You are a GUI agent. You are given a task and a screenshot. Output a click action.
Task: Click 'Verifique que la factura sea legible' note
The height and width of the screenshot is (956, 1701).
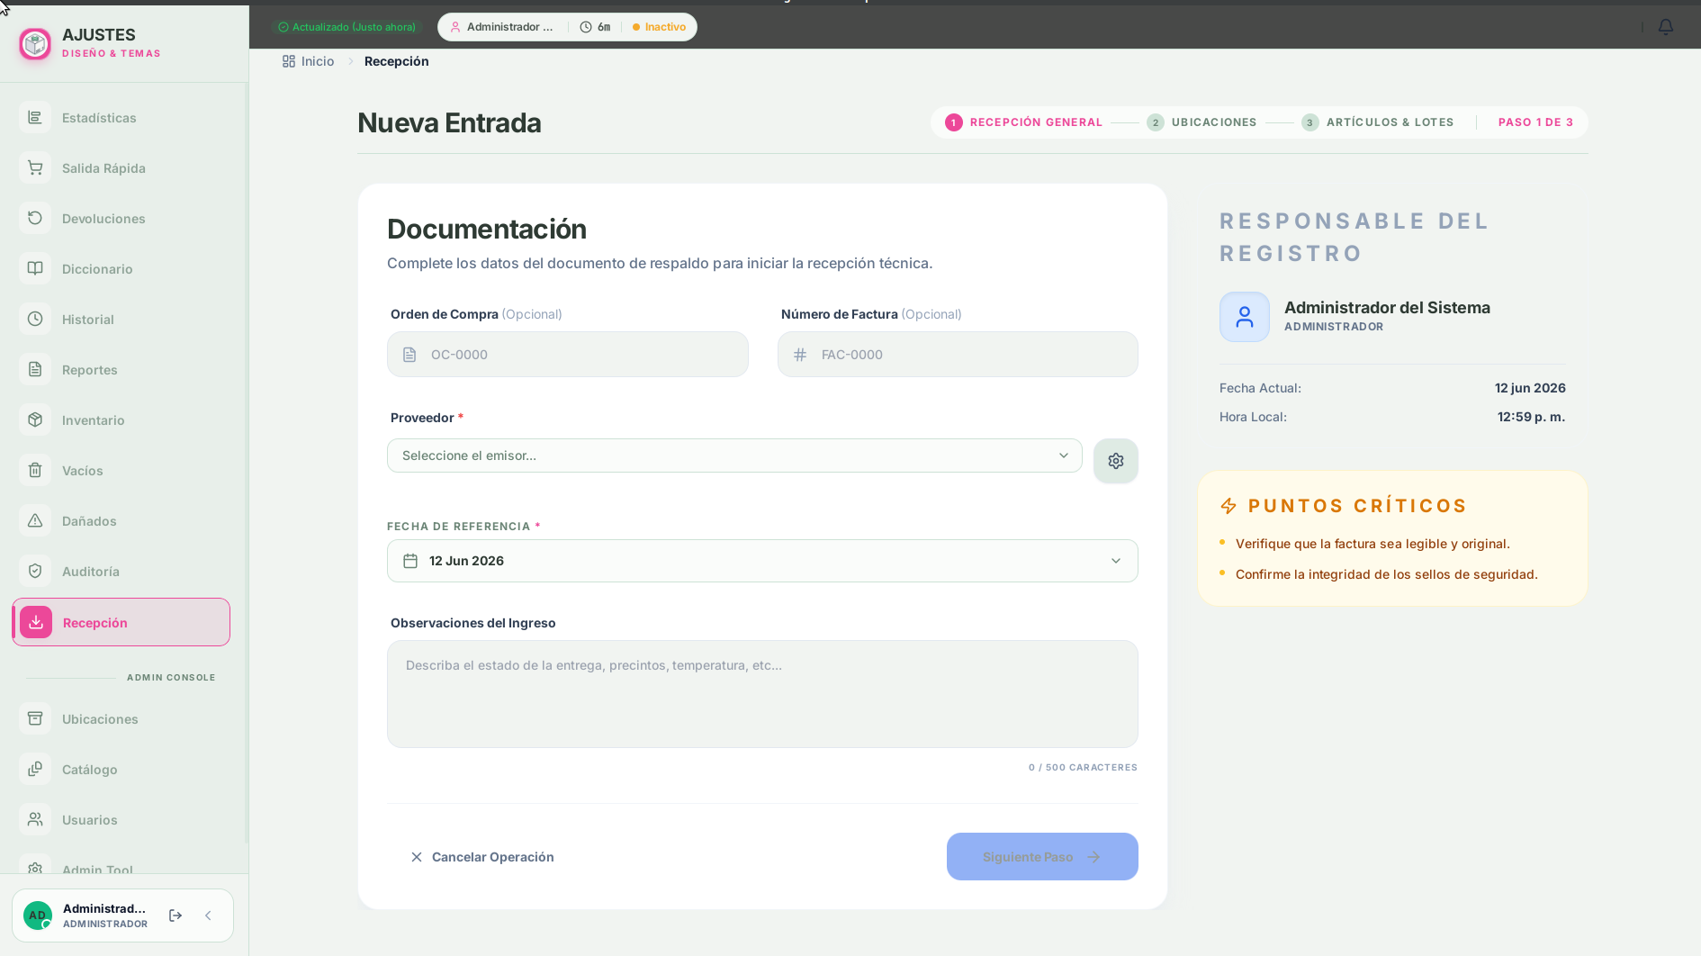1372,544
